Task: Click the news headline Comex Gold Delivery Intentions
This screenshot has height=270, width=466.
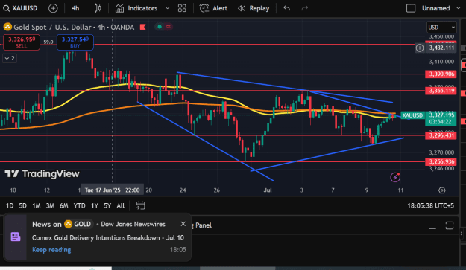Action: click(108, 238)
